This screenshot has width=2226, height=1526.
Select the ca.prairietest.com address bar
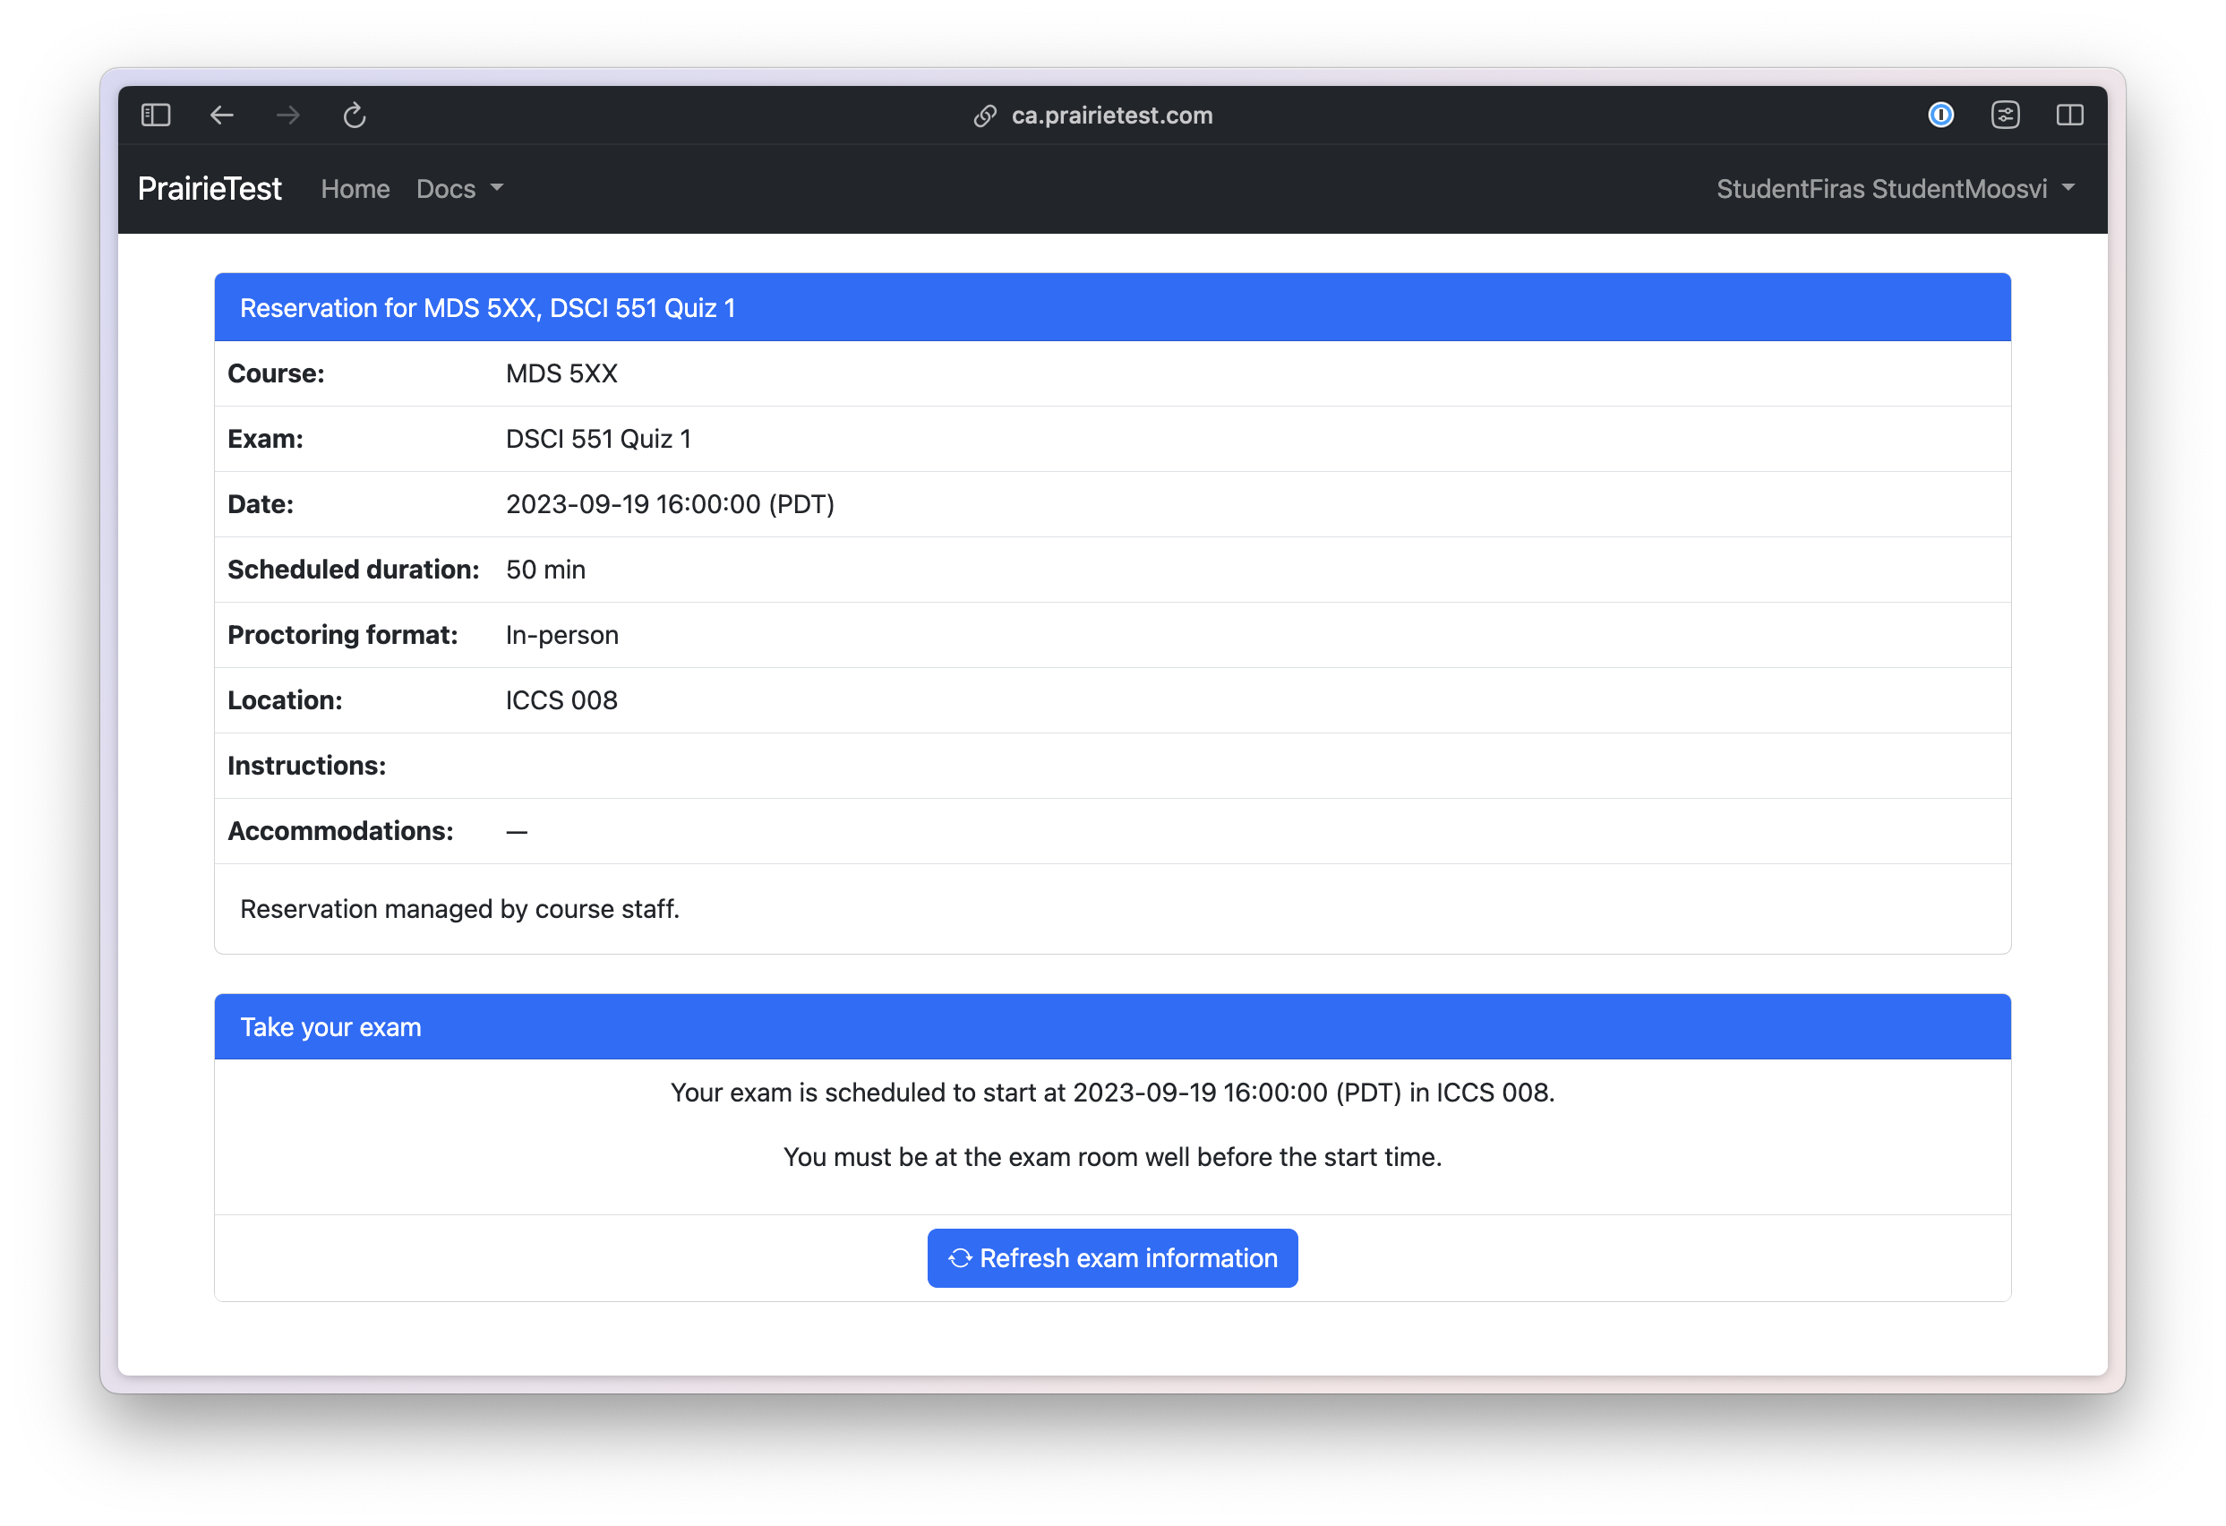(x=1111, y=115)
